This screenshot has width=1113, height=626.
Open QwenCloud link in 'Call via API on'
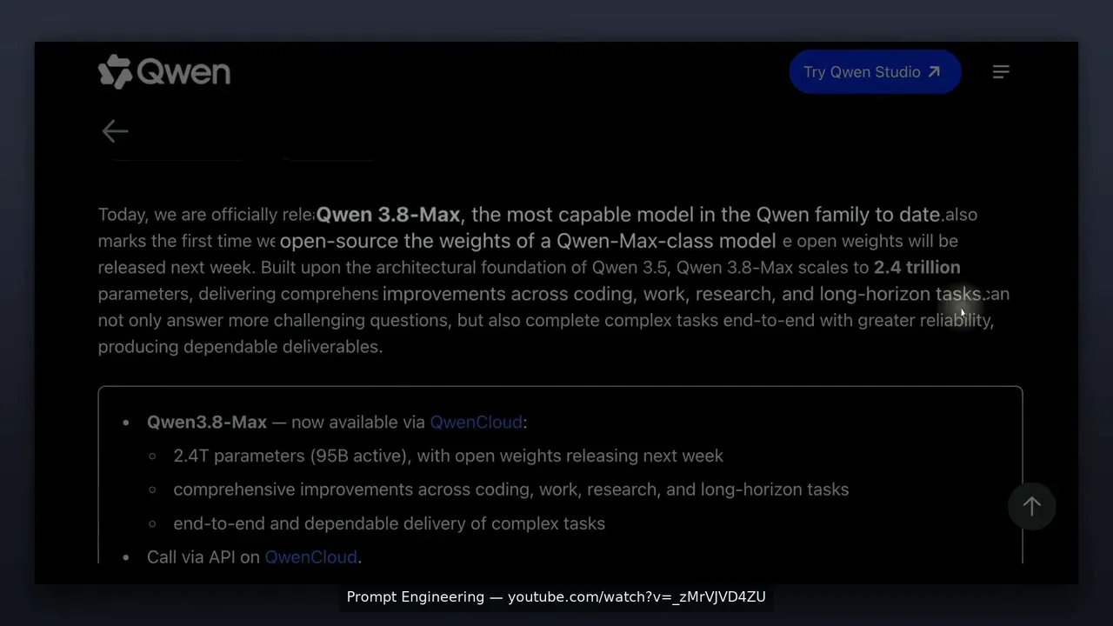[x=310, y=557]
